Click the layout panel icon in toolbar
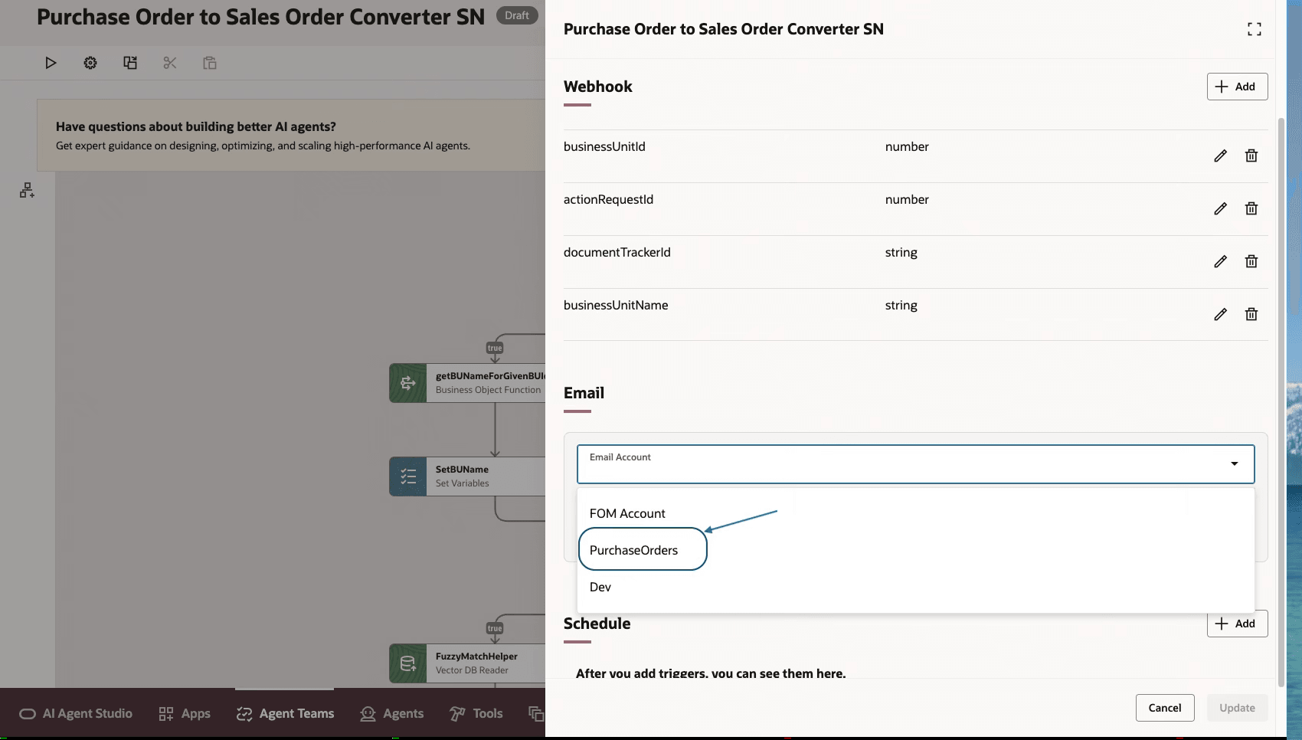 tap(130, 63)
